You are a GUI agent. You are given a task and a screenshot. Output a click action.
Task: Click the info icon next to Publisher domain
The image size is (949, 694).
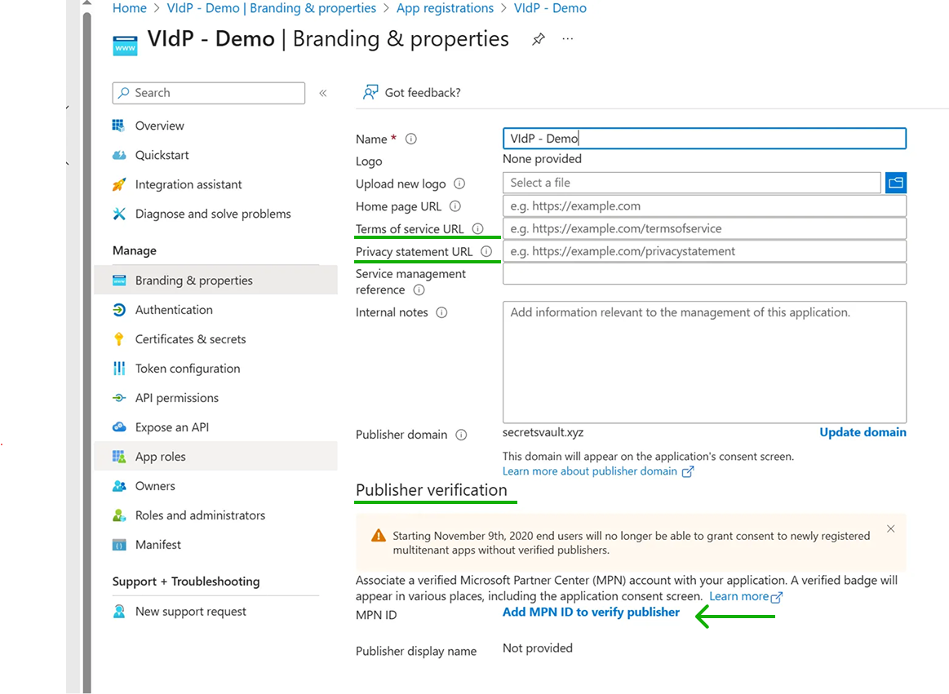(x=461, y=435)
